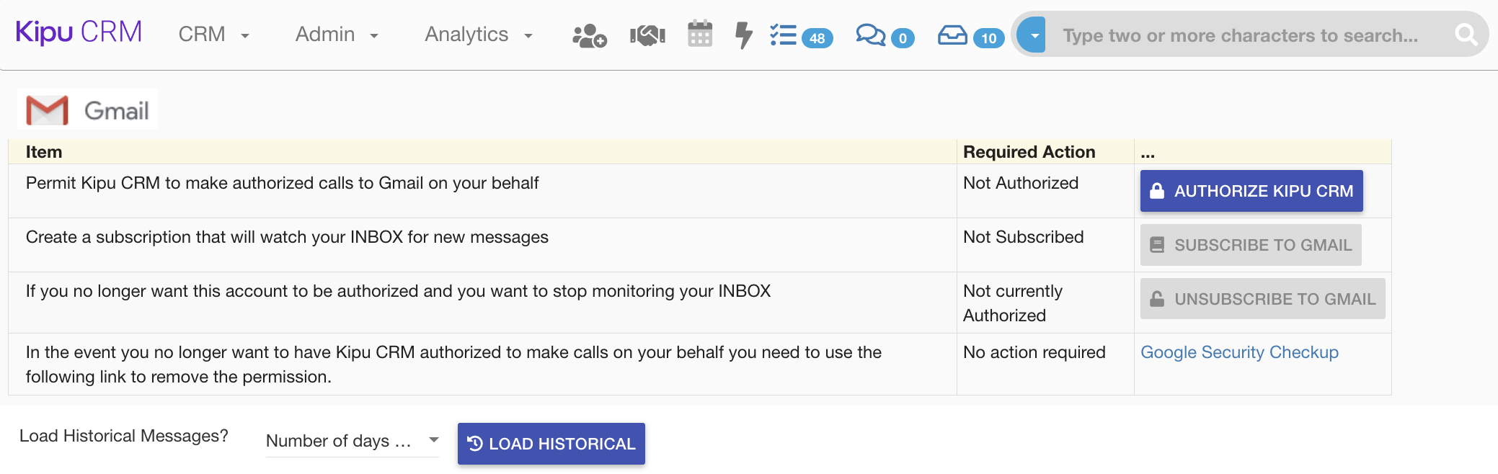Open the Admin menu
1498x474 pixels.
click(x=336, y=35)
